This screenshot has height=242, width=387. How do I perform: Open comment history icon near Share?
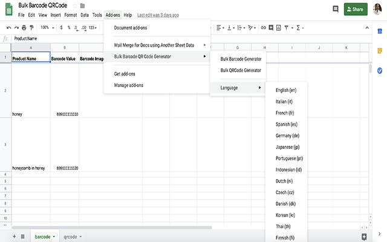tap(336, 9)
